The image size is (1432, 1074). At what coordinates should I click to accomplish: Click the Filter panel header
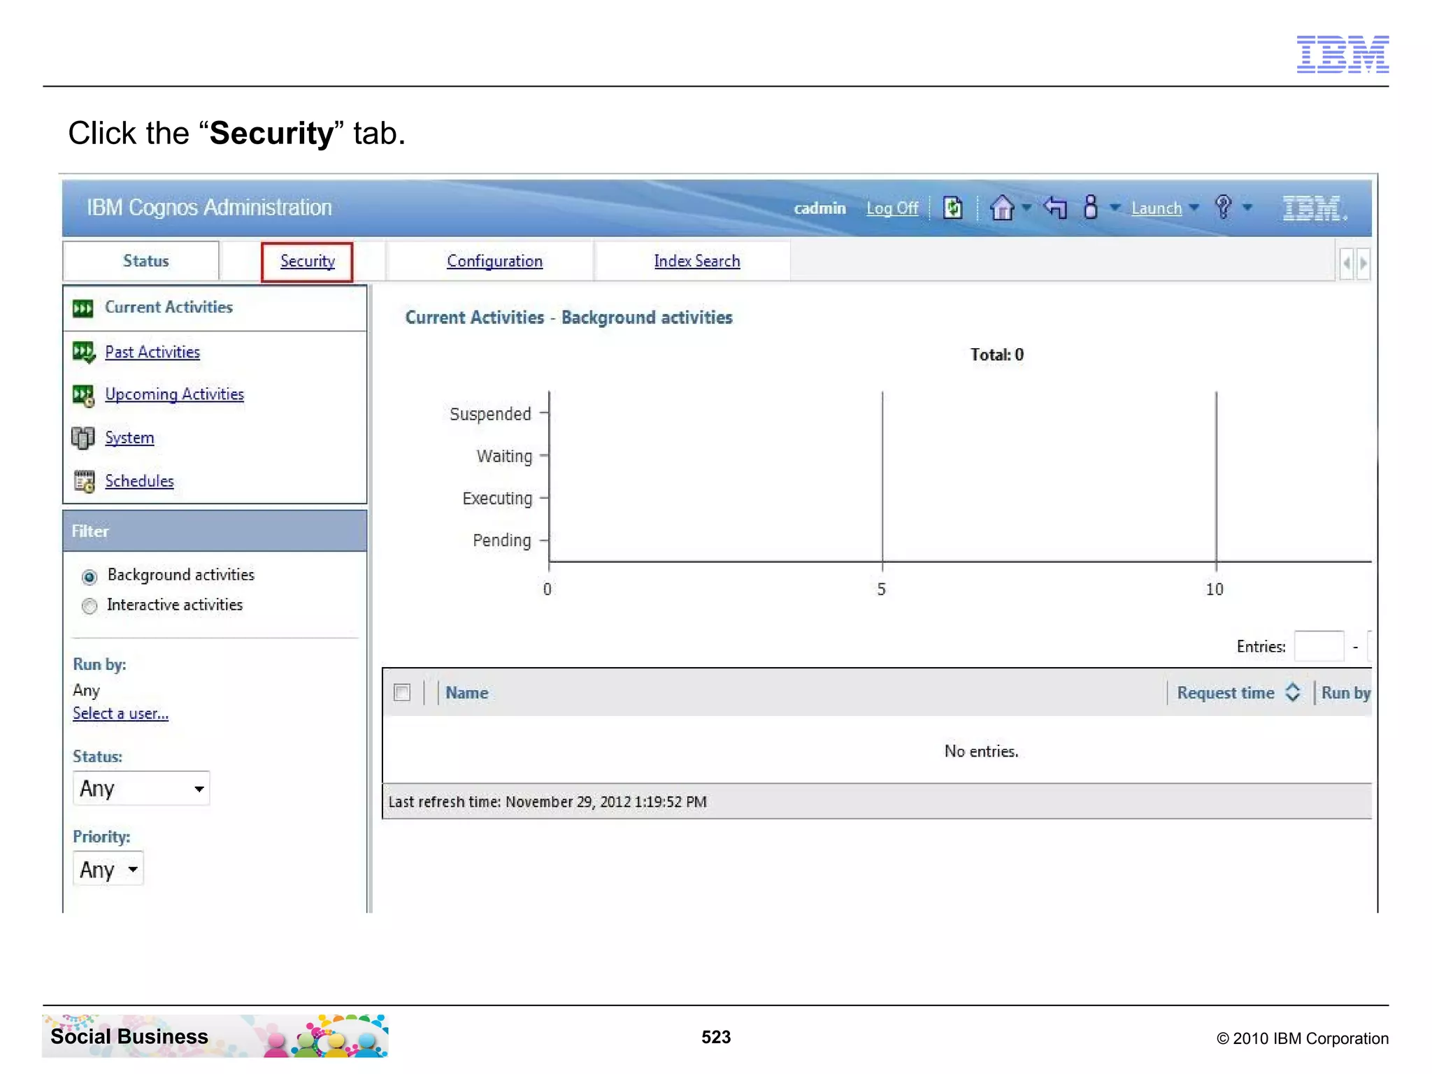click(215, 531)
